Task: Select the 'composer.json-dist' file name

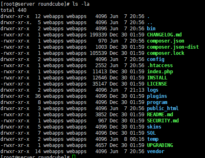Action: [173, 47]
